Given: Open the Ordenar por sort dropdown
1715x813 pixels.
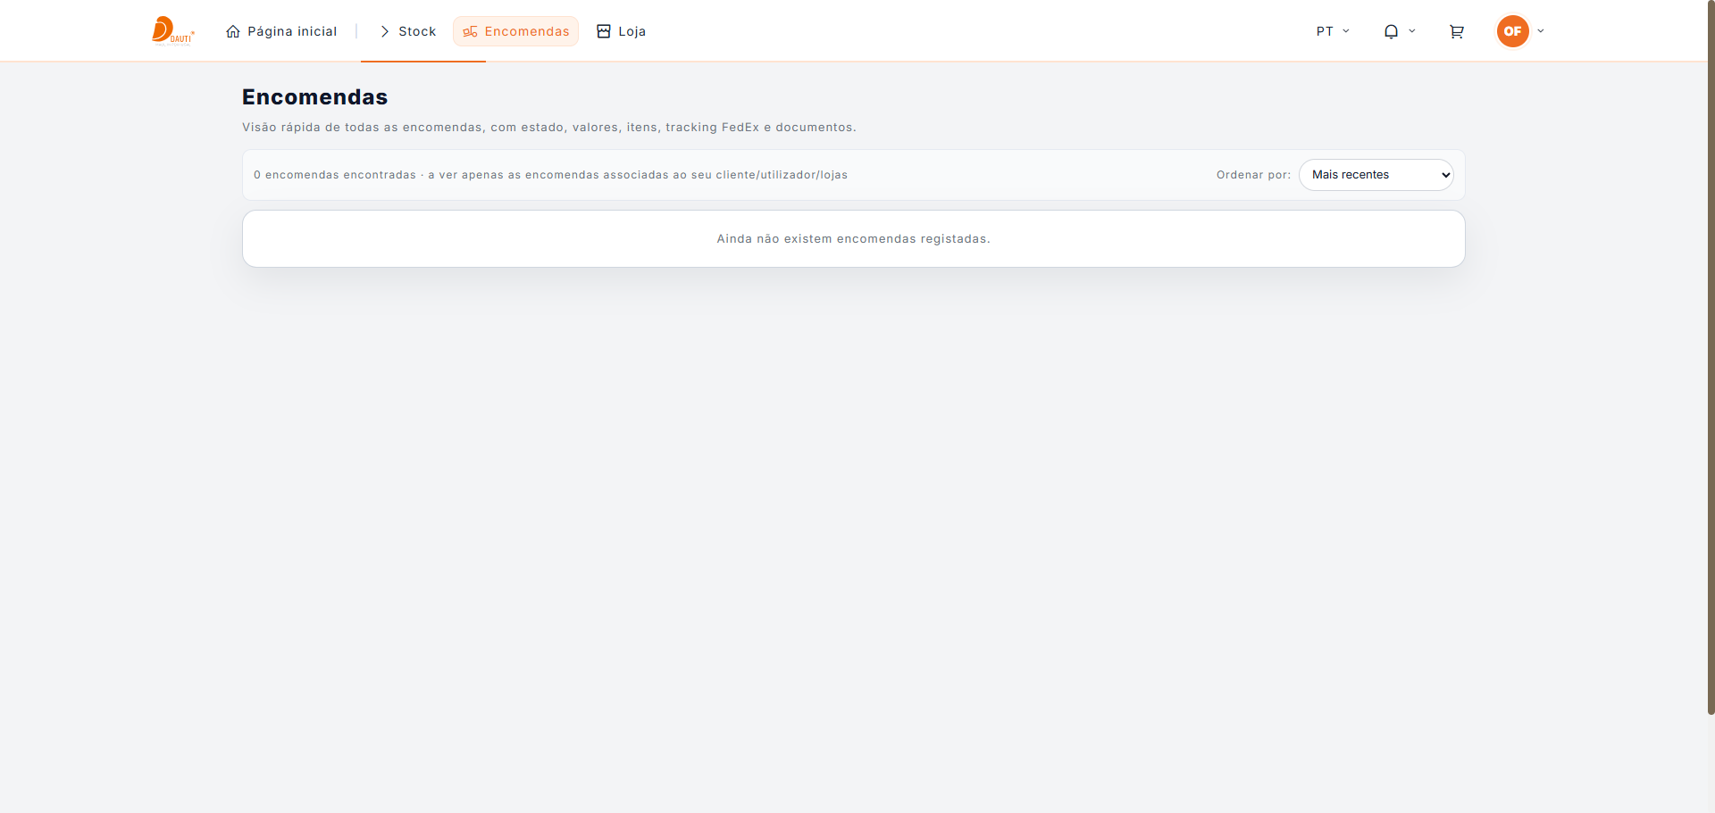Looking at the screenshot, I should coord(1376,175).
